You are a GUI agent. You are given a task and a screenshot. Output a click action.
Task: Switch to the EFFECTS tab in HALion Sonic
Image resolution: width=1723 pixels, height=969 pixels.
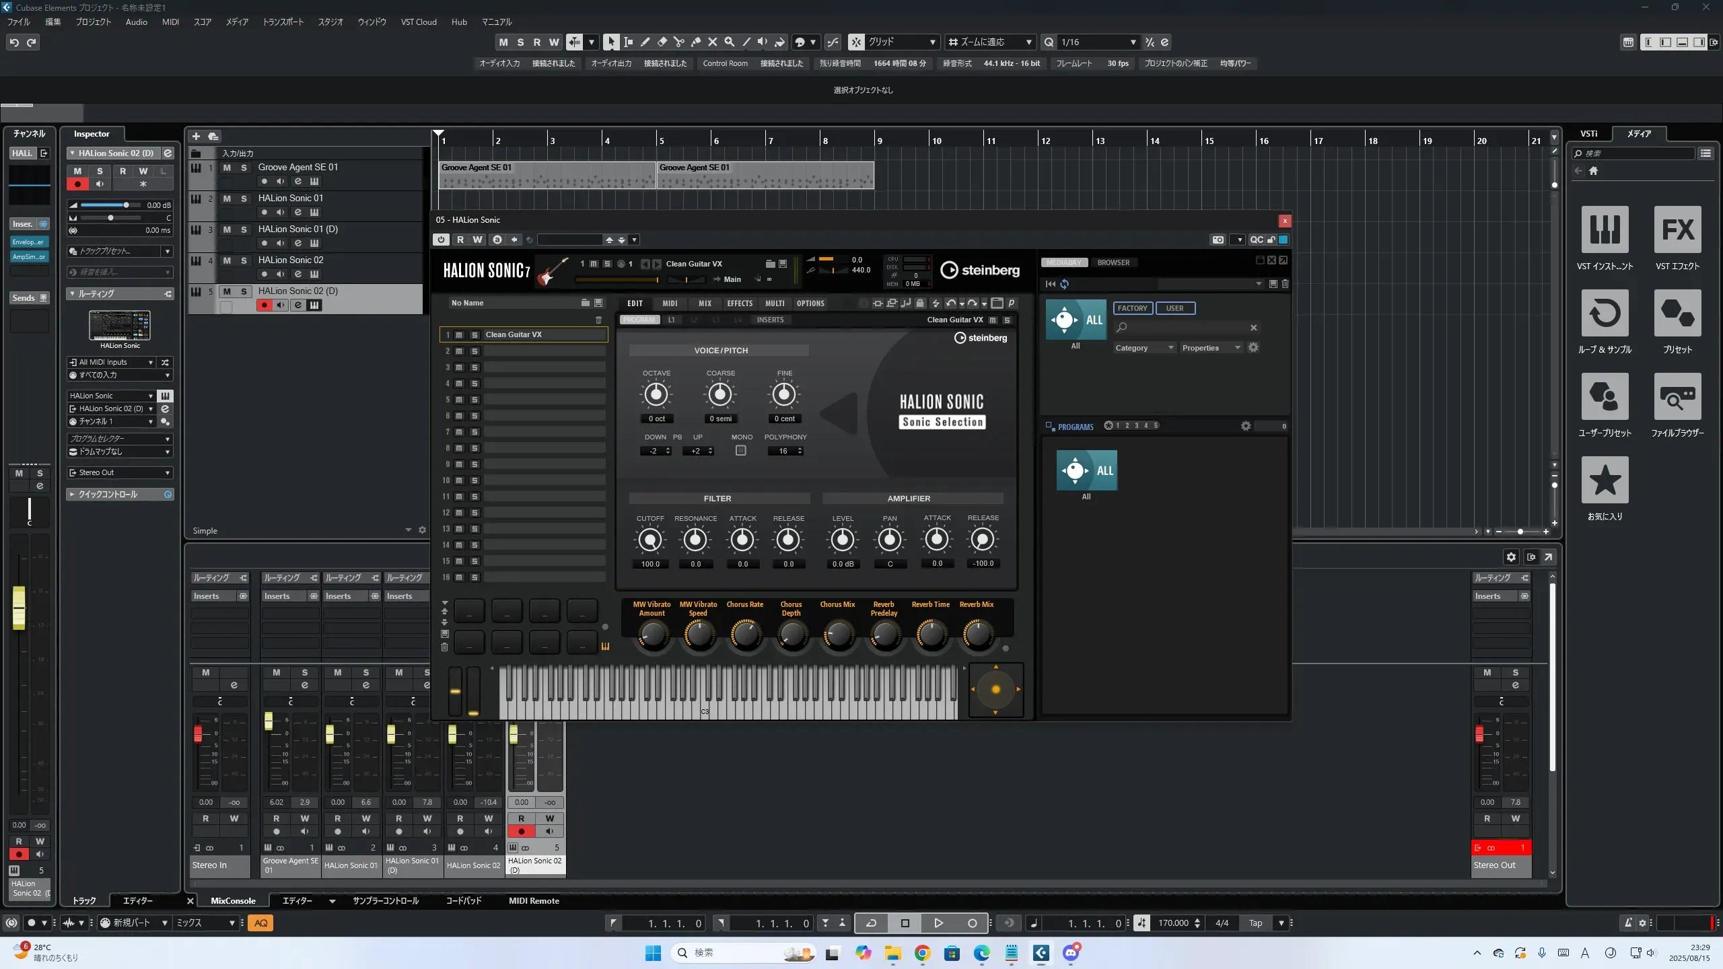tap(739, 303)
